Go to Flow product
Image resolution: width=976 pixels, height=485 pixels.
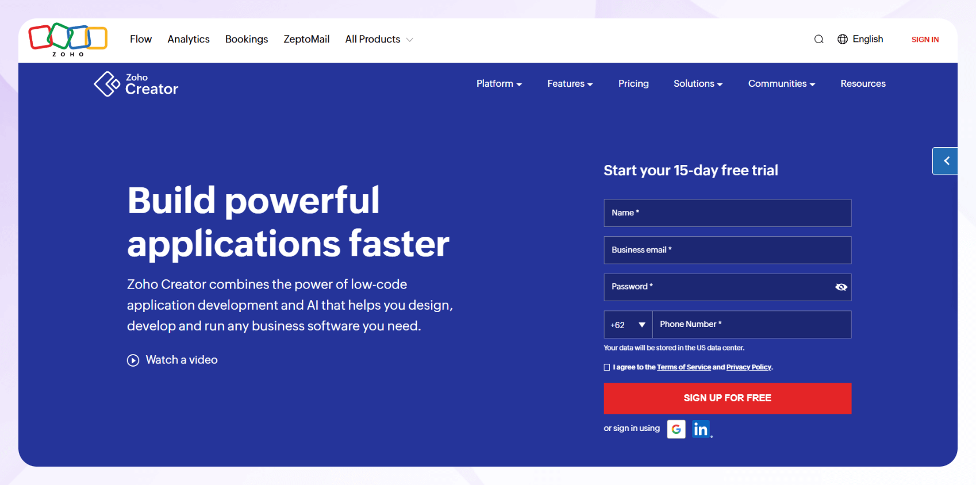[141, 39]
